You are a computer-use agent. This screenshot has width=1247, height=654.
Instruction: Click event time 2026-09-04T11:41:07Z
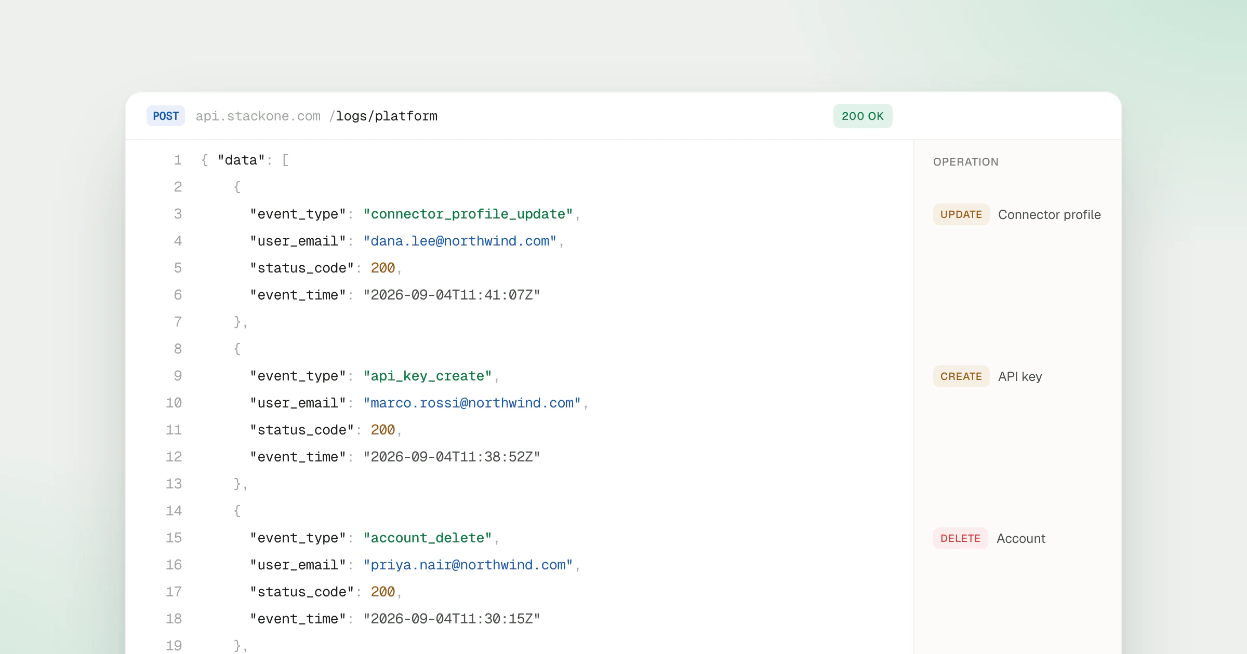point(452,295)
